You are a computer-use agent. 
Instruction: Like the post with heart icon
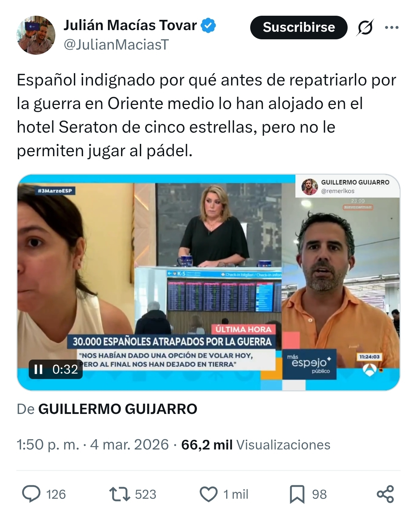(208, 494)
